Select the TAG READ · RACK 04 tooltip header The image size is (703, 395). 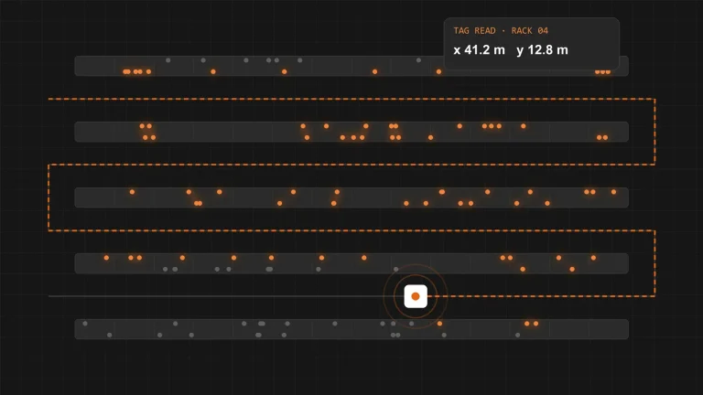click(x=501, y=31)
